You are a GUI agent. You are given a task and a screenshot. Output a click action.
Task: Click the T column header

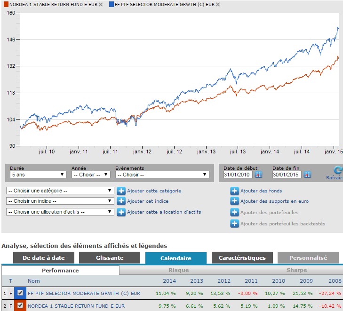[10, 281]
